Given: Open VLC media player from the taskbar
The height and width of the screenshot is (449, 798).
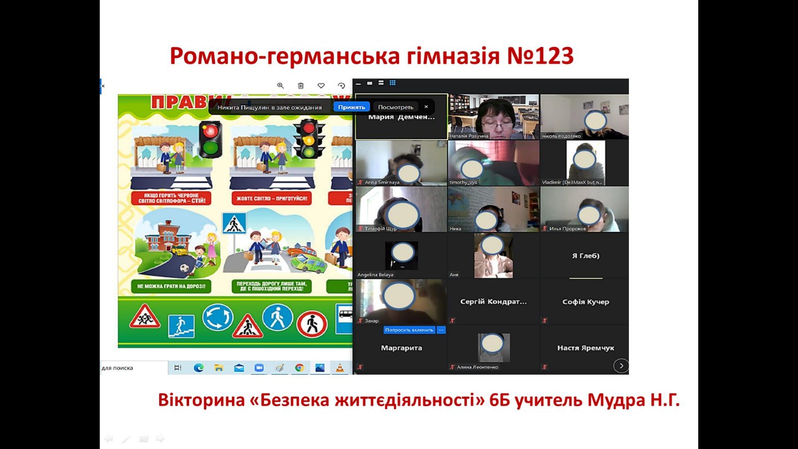Looking at the screenshot, I should (x=340, y=368).
